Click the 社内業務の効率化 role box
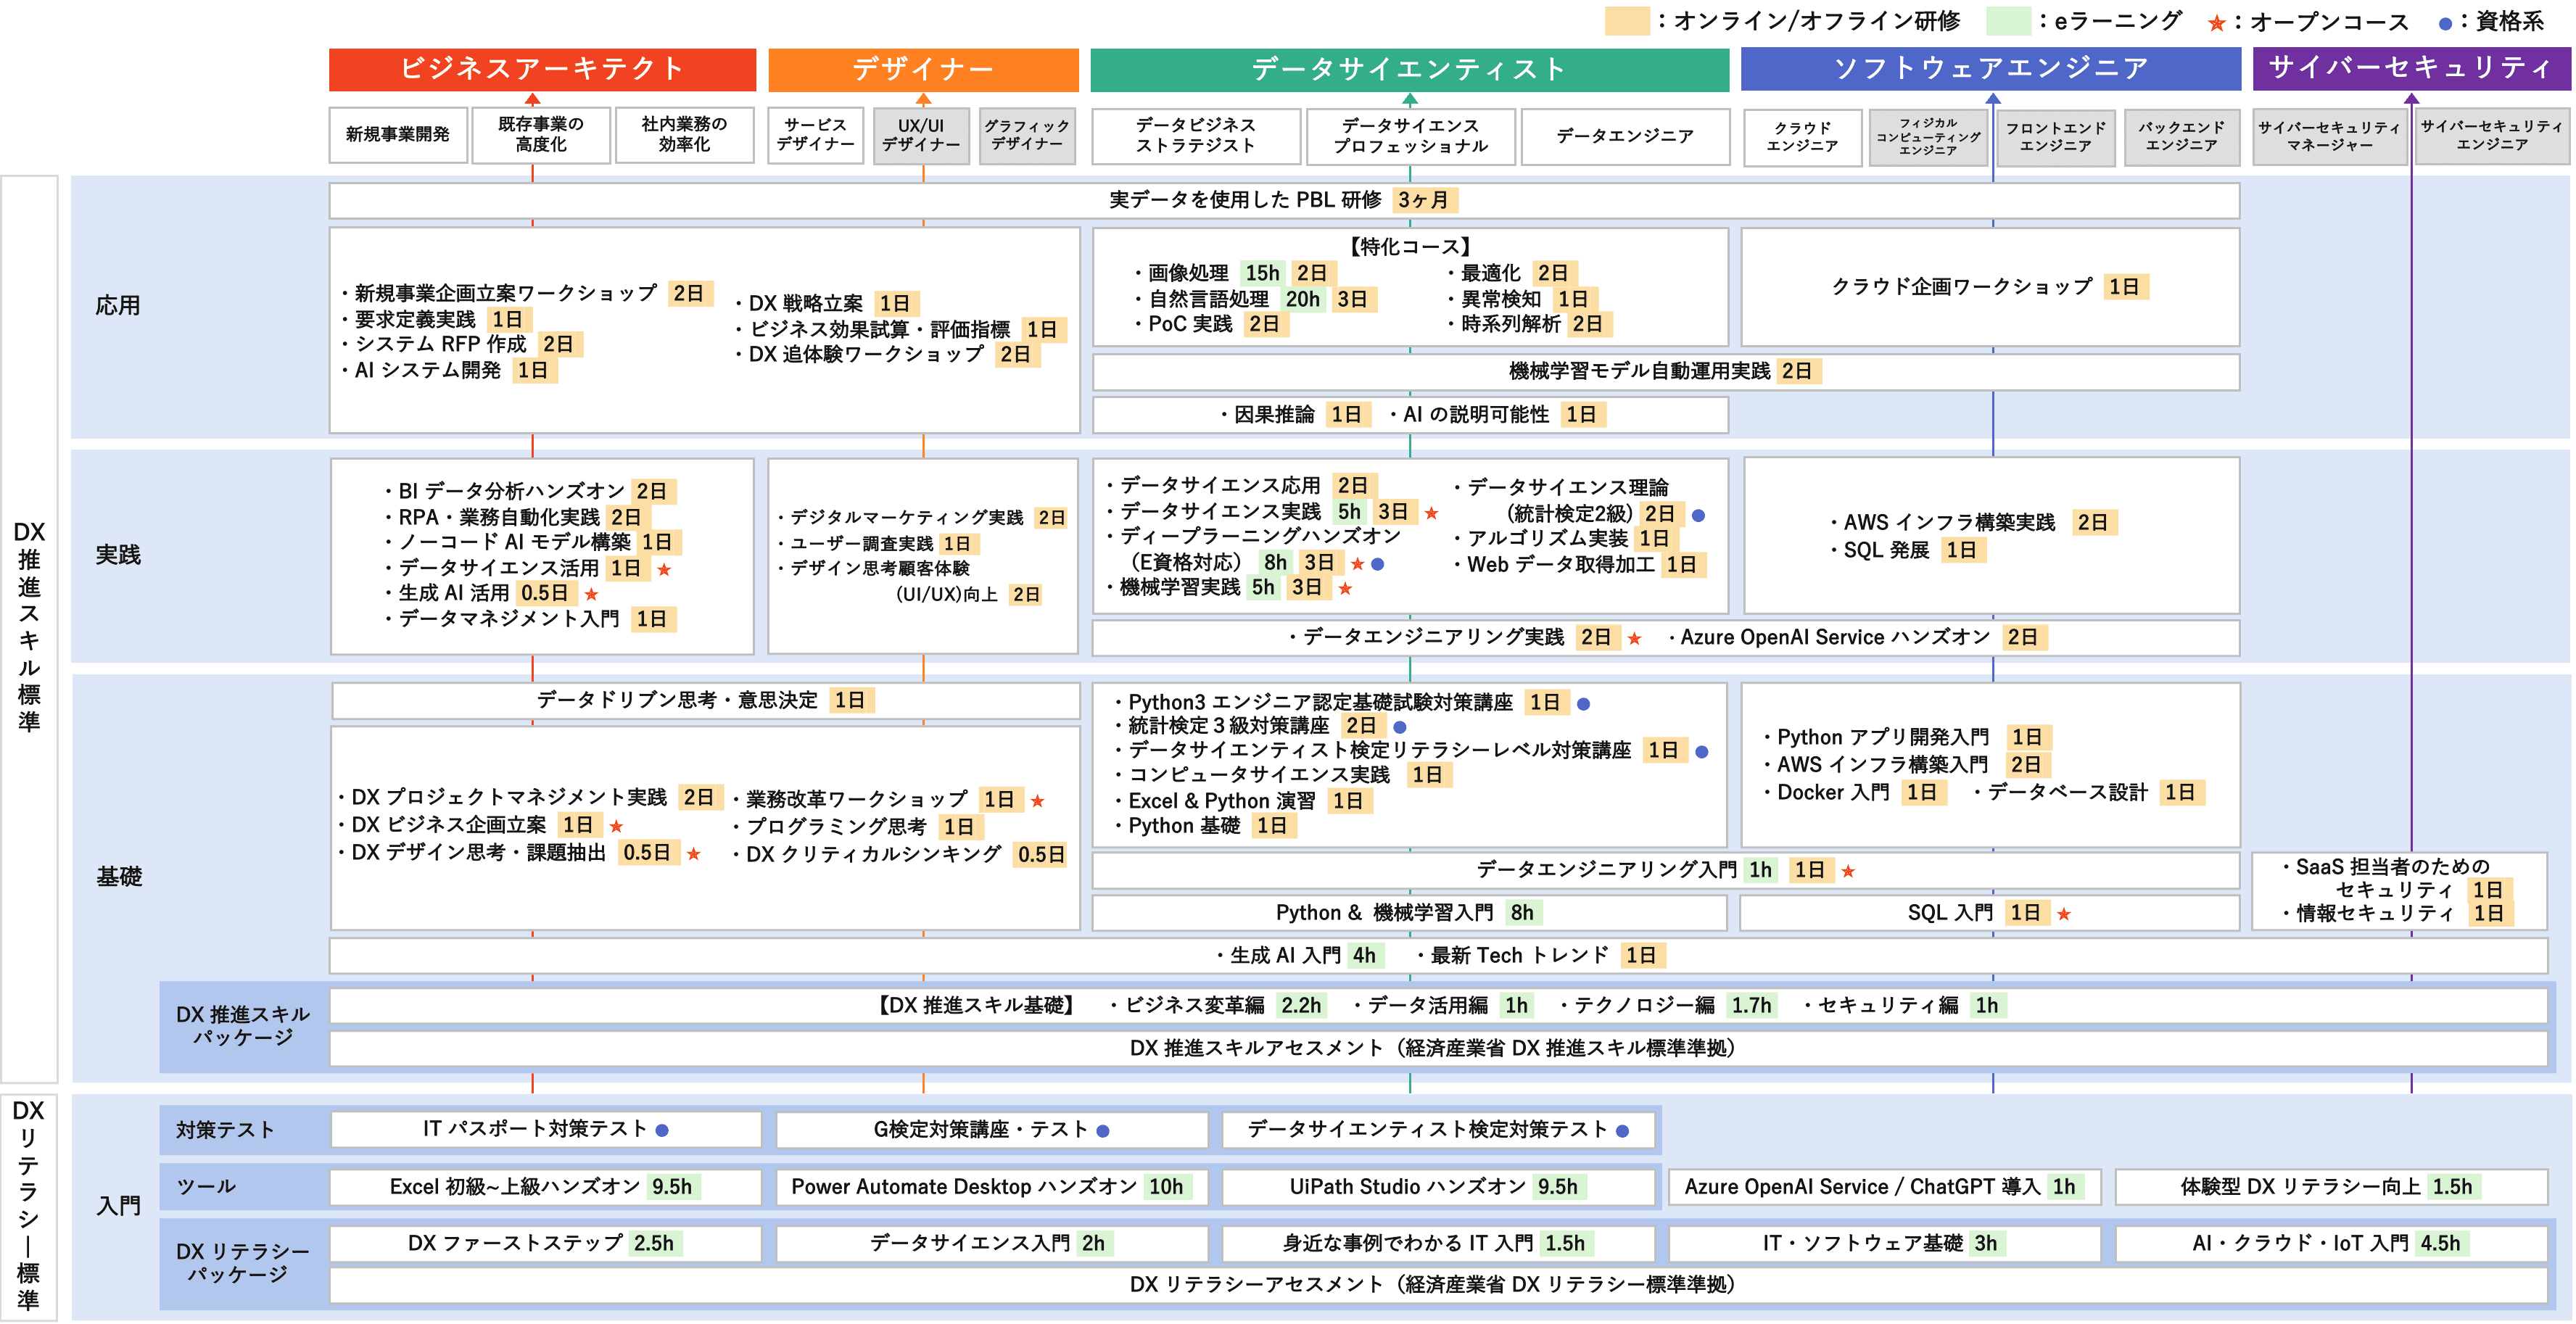Image resolution: width=2576 pixels, height=1324 pixels. (x=684, y=135)
